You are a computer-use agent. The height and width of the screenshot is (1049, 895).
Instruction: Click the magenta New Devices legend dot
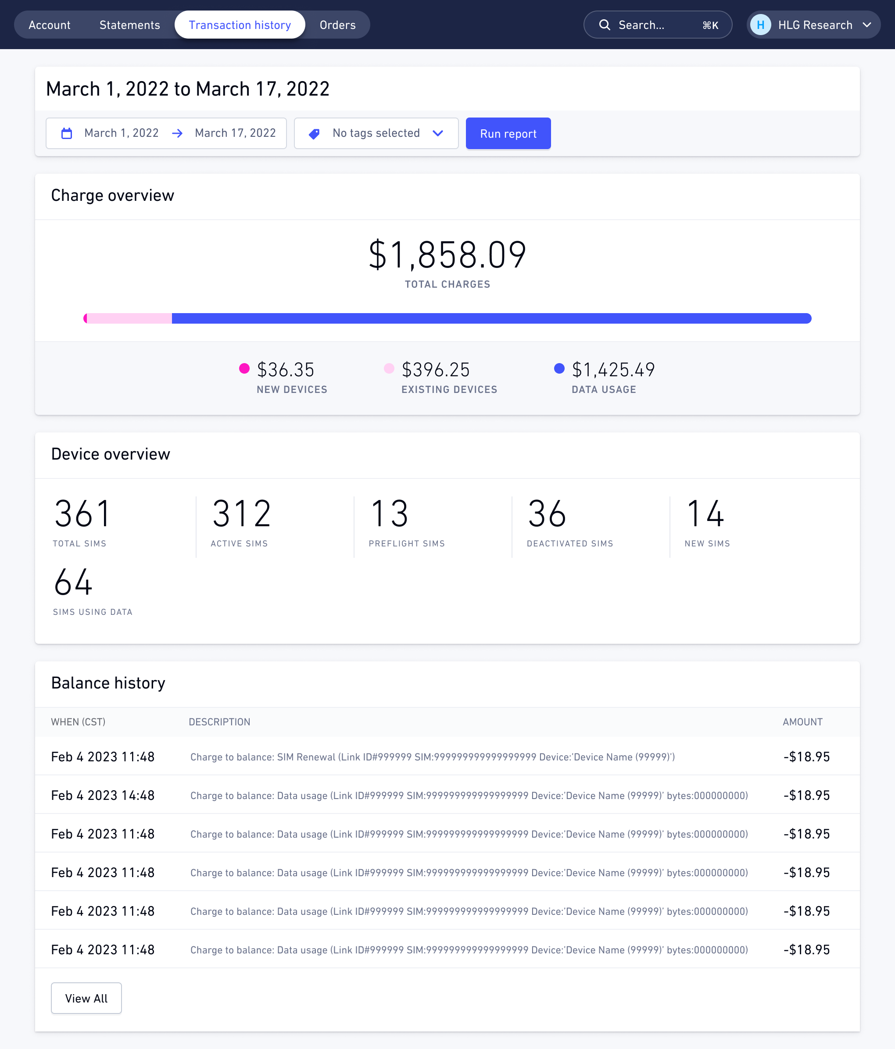pos(244,368)
